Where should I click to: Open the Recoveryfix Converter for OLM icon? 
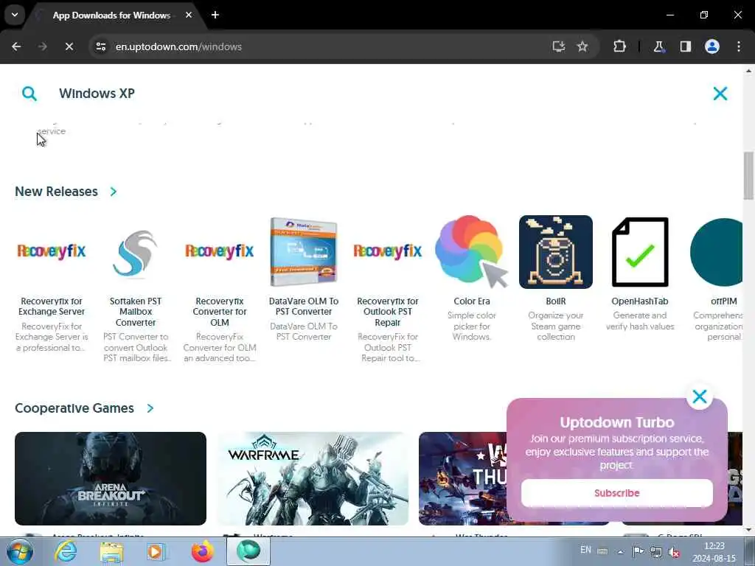220,251
